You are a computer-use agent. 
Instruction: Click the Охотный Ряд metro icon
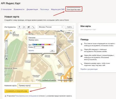tap(29, 32)
